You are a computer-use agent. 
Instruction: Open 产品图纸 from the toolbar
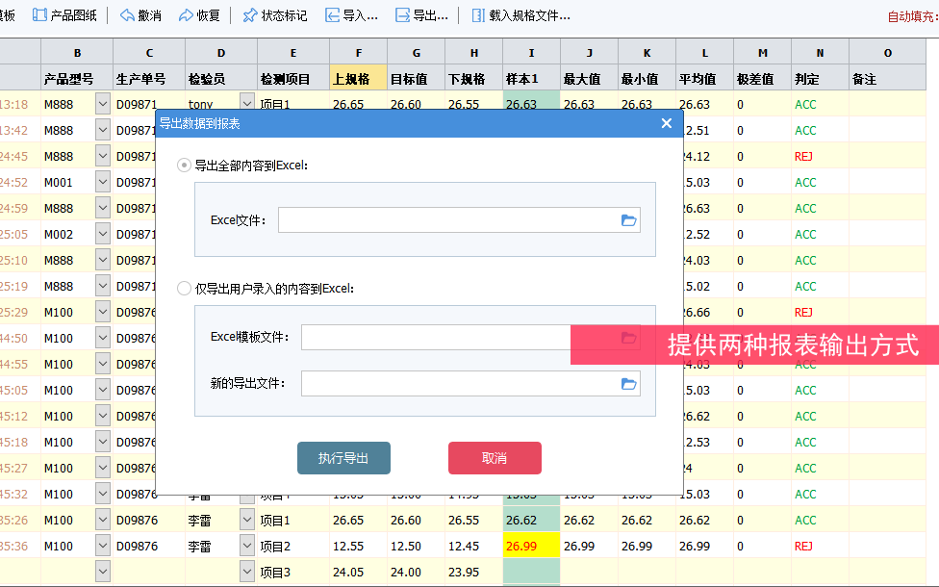tap(65, 15)
